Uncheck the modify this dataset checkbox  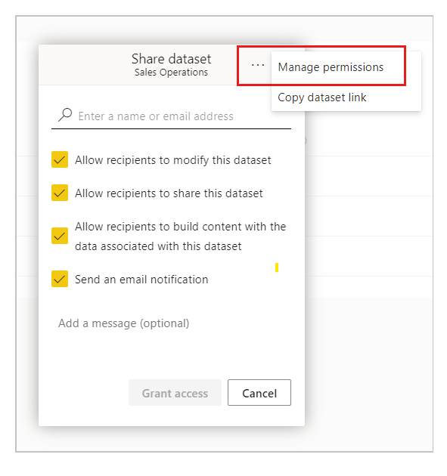point(60,159)
